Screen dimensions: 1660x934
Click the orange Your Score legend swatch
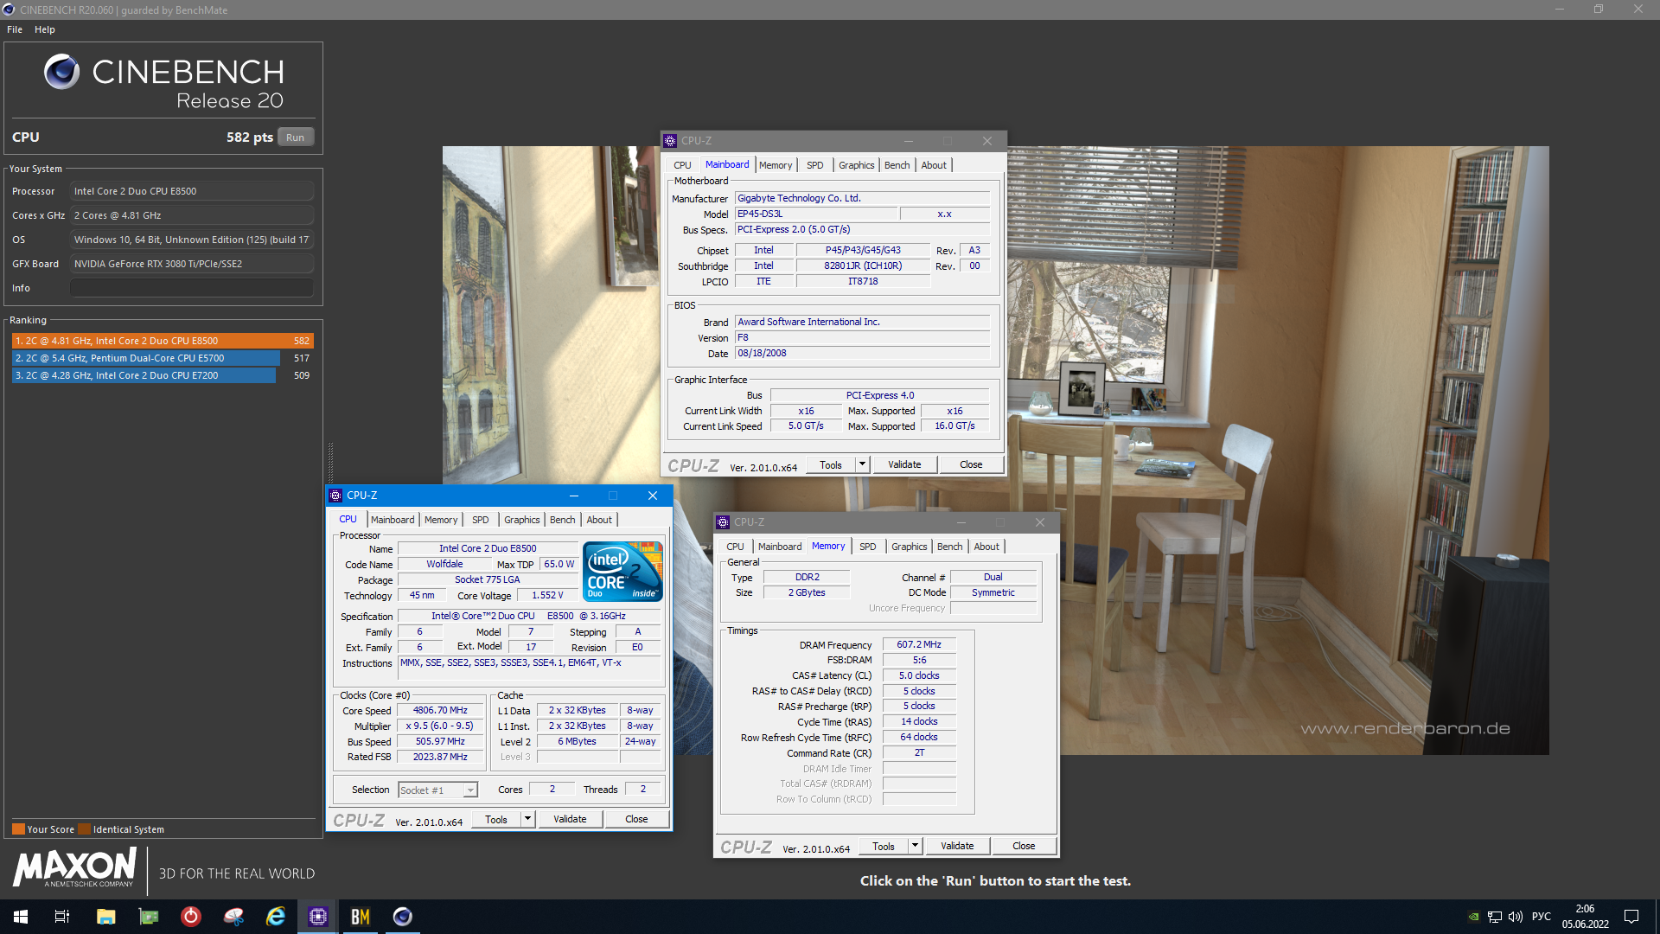coord(18,829)
